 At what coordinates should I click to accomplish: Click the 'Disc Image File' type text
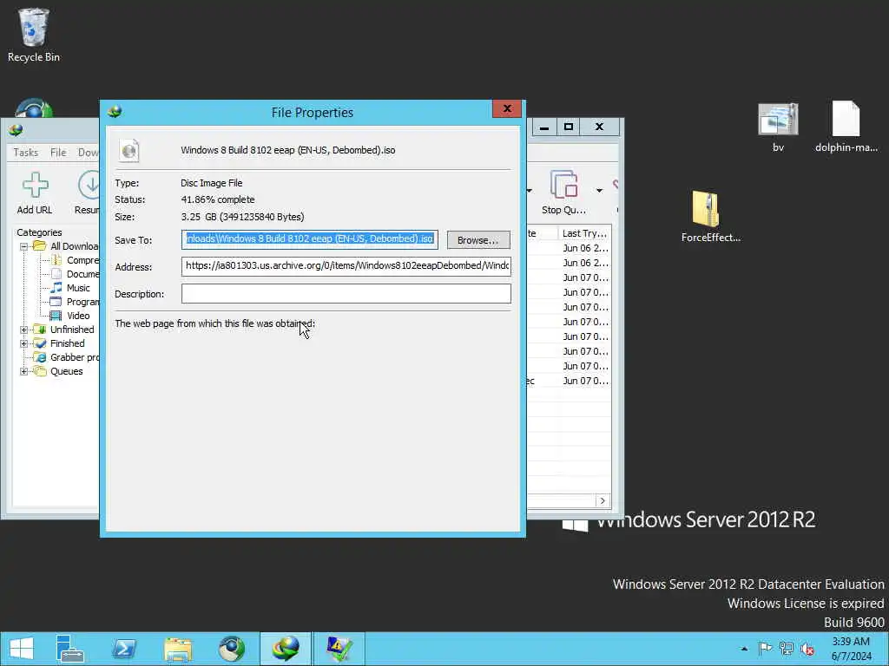coord(212,183)
